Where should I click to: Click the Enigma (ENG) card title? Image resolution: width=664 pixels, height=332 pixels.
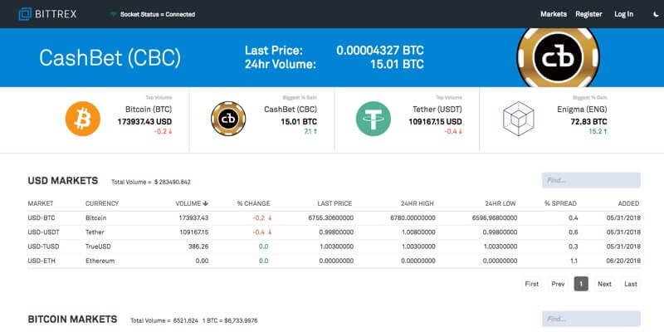tap(582, 110)
